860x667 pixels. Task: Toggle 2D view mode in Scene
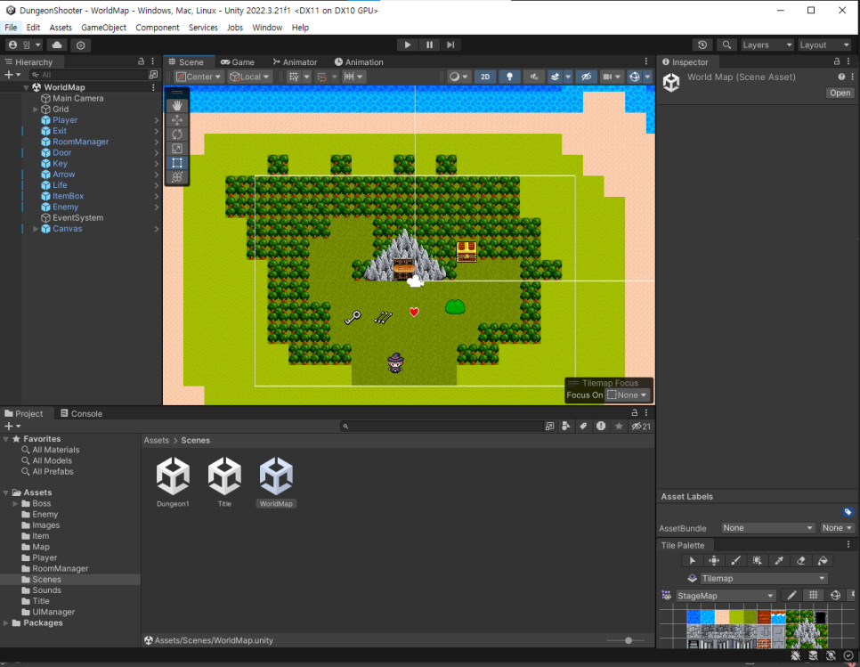[484, 77]
